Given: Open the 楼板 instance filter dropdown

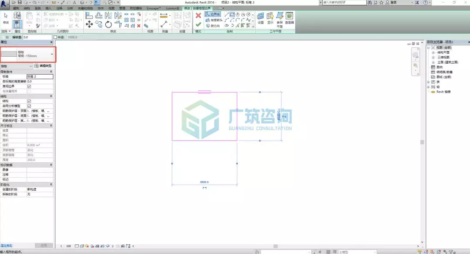Looking at the screenshot, I should 17,66.
